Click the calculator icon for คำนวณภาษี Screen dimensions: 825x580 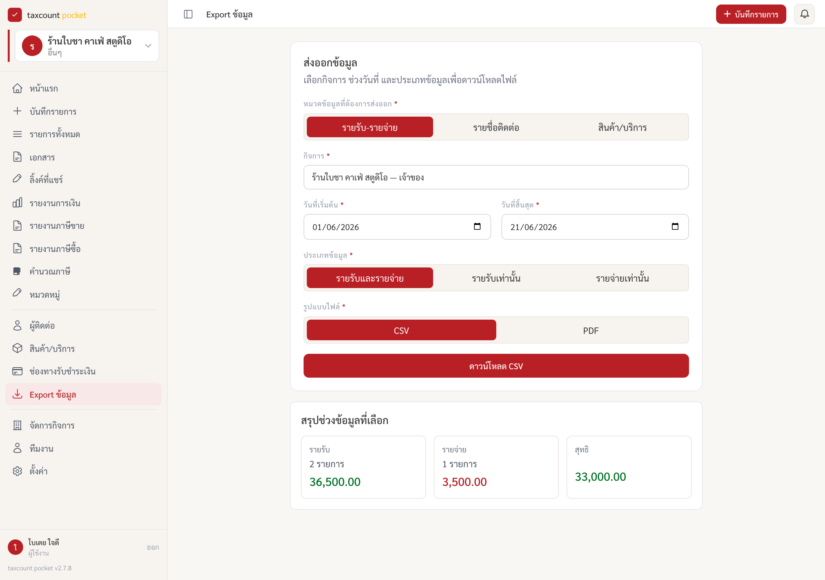point(17,271)
